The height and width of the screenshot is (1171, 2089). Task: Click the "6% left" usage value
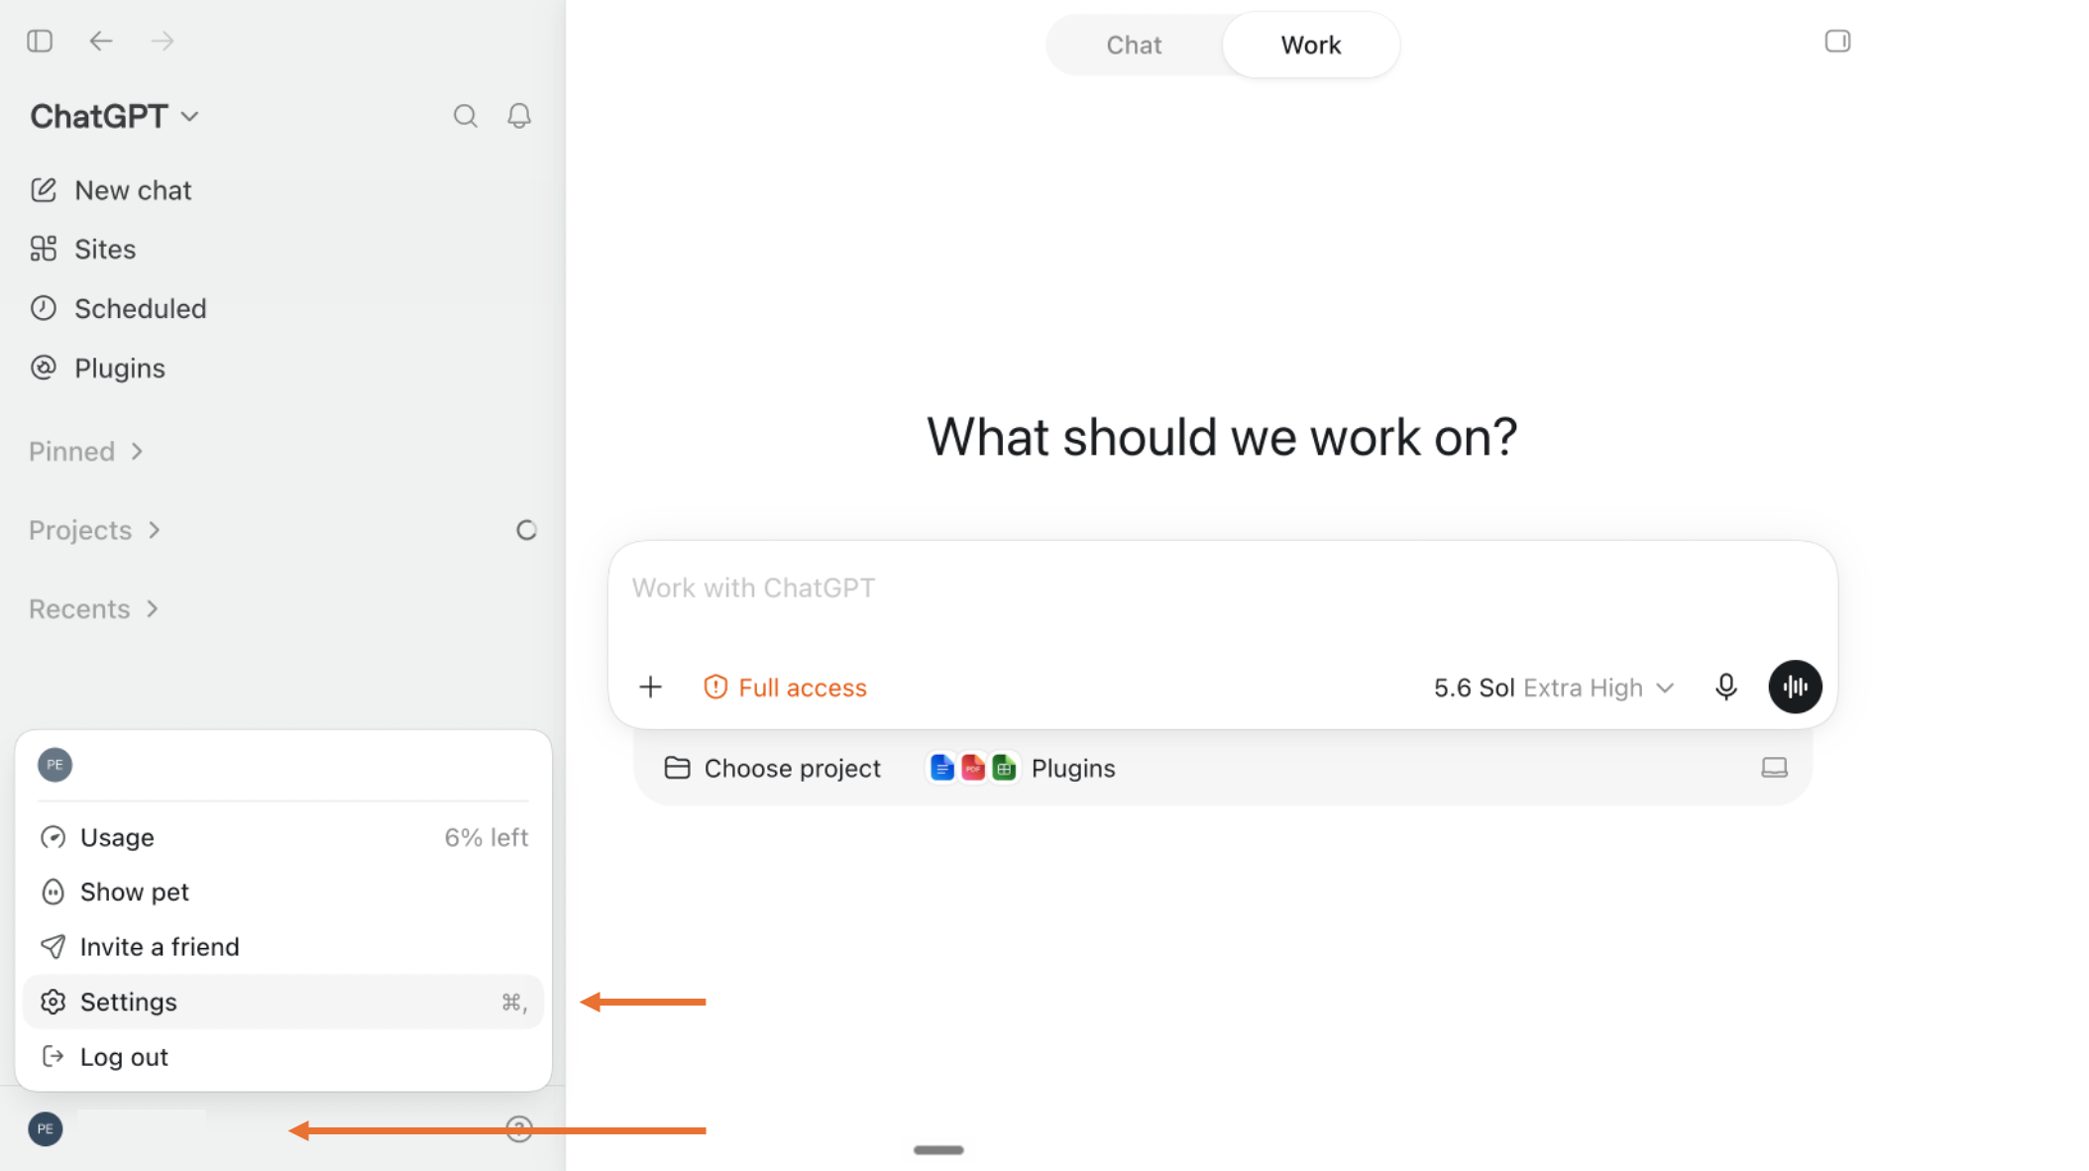[486, 837]
